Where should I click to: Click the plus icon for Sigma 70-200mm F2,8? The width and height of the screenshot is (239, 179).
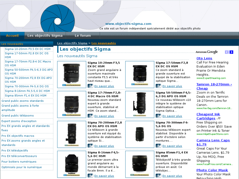click(x=90, y=145)
